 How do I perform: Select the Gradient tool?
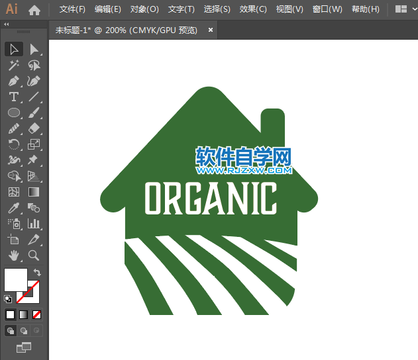(x=34, y=192)
